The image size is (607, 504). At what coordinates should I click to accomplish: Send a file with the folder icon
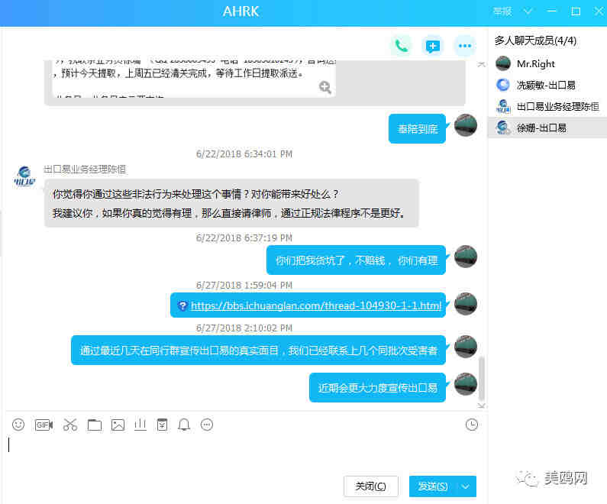(x=95, y=425)
